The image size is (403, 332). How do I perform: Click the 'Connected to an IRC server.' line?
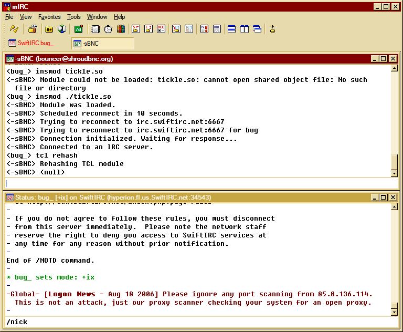click(80, 147)
